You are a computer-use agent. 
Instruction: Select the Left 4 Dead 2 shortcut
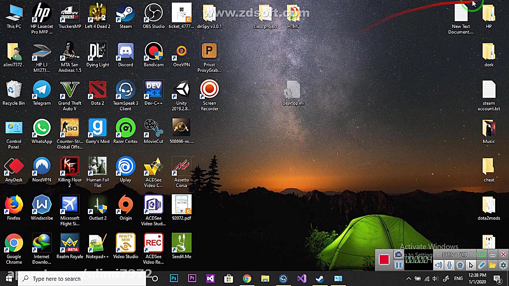[97, 16]
